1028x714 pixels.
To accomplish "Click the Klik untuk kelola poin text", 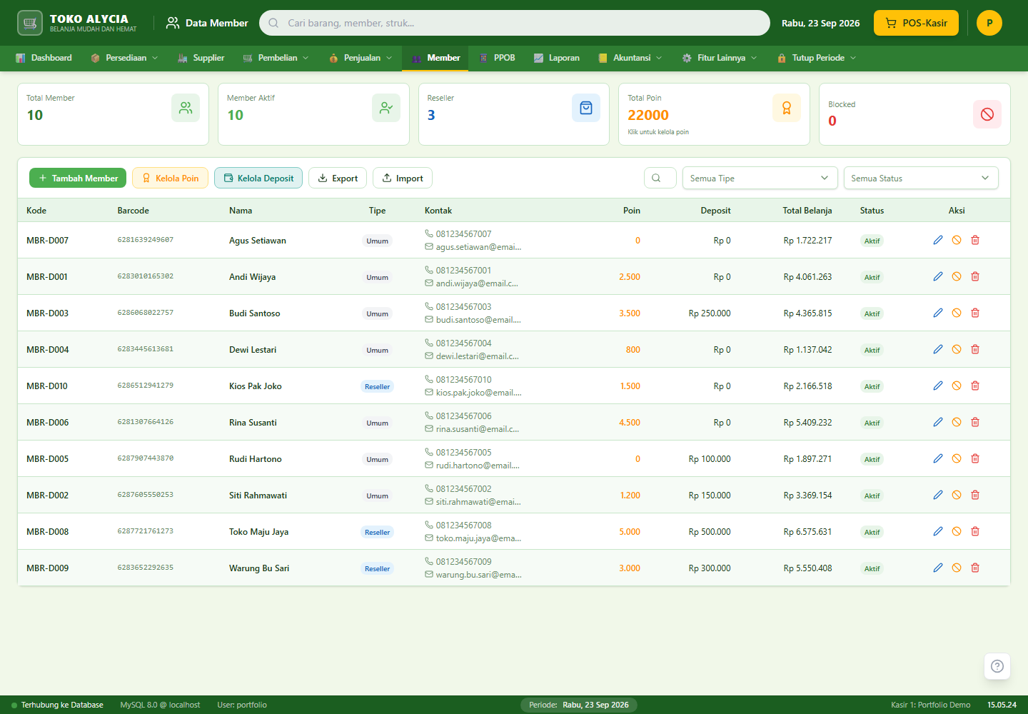I will click(x=658, y=132).
